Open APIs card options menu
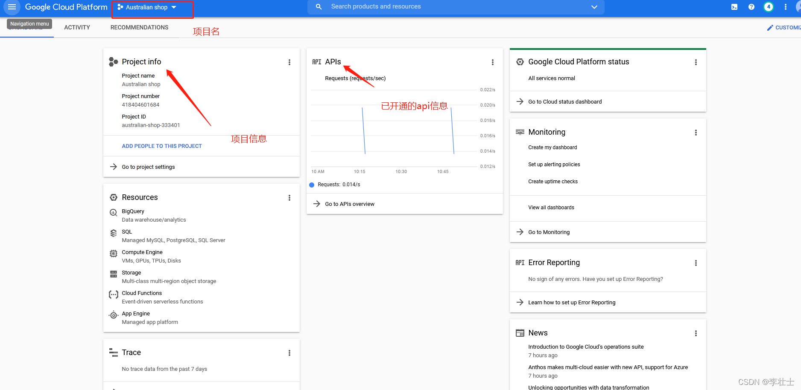 [493, 62]
